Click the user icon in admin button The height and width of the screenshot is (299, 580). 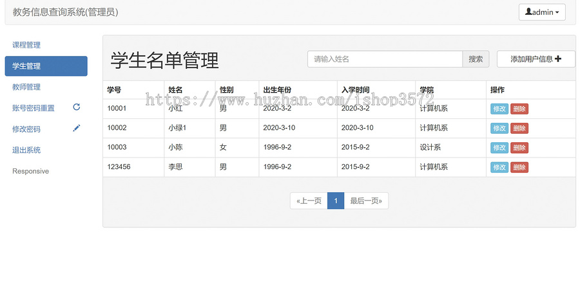528,12
